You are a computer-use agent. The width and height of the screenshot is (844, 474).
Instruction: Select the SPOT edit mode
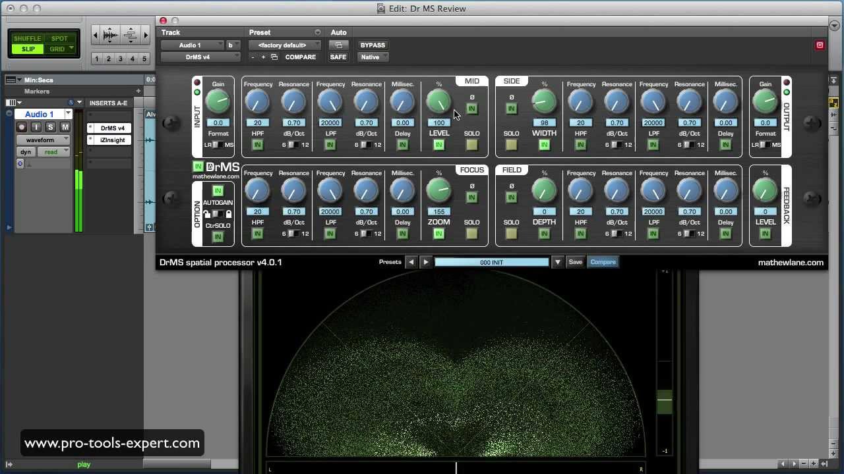coord(59,39)
